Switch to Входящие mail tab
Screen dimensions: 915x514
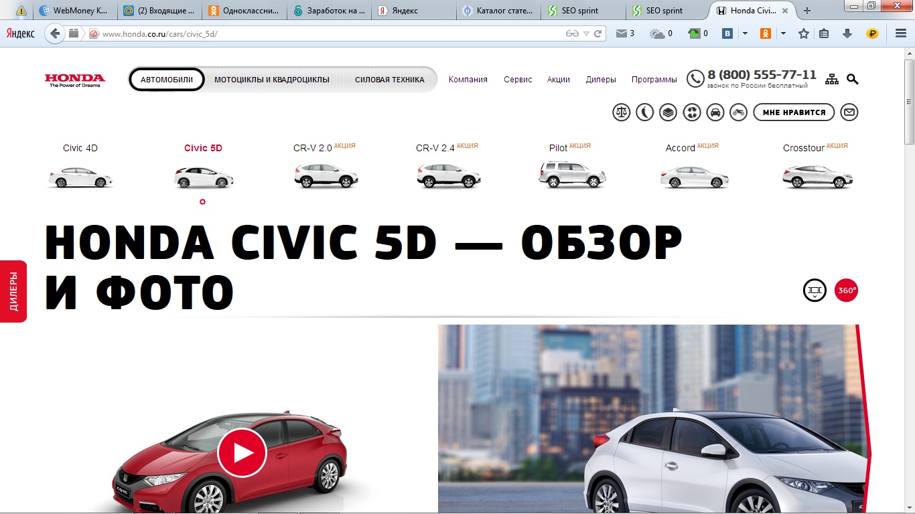click(x=160, y=11)
